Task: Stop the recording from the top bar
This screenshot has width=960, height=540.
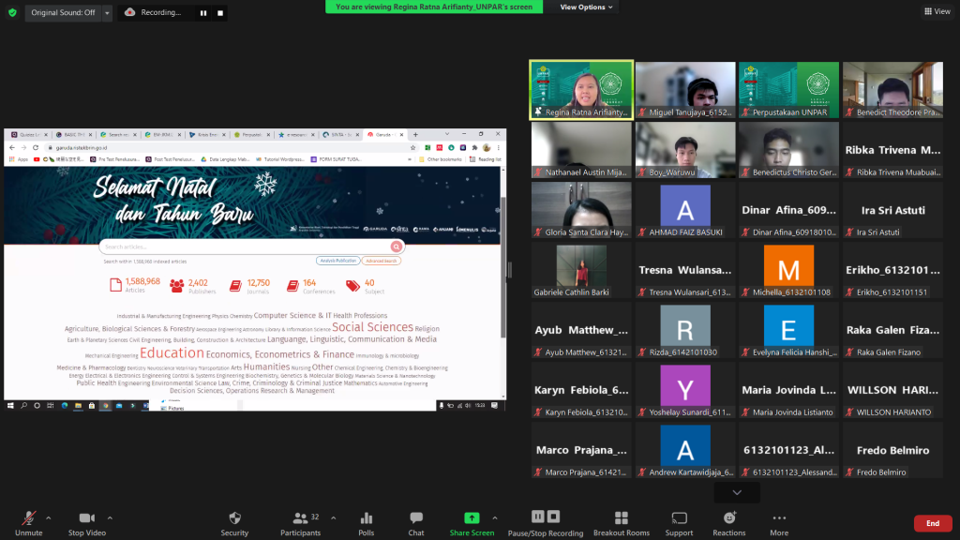Action: point(220,13)
